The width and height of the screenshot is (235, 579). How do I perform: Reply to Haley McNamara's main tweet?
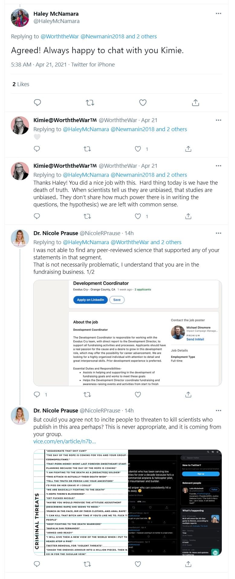coord(37,103)
